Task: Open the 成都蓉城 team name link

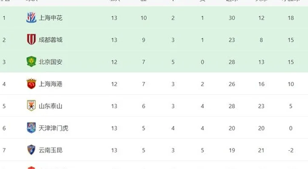Action: pyautogui.click(x=51, y=40)
